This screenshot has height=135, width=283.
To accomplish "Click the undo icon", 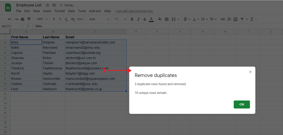I will point(10,19).
